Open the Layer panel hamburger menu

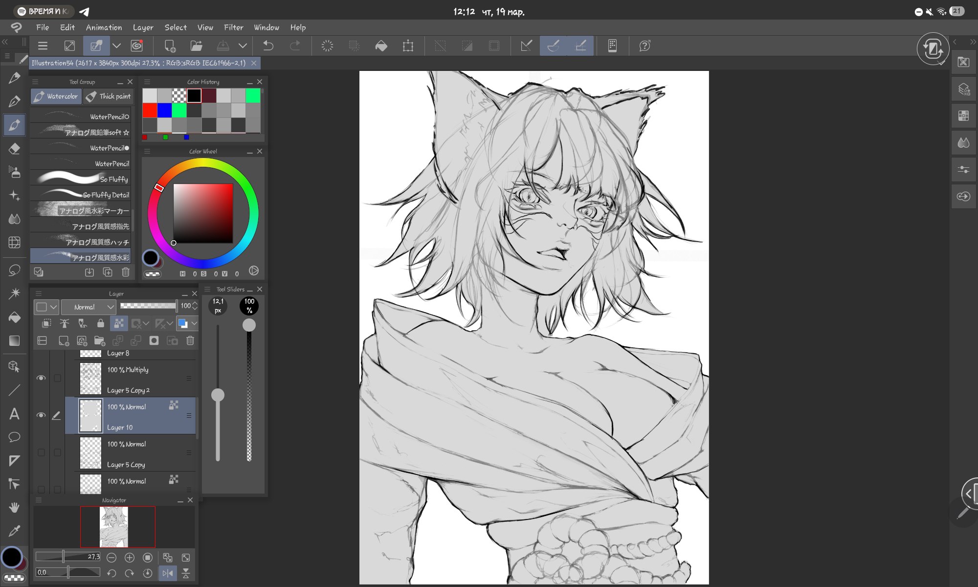(39, 294)
